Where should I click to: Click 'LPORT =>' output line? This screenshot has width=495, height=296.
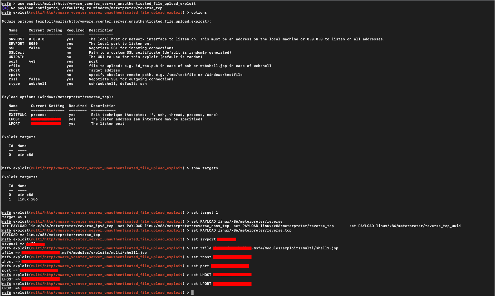31,288
